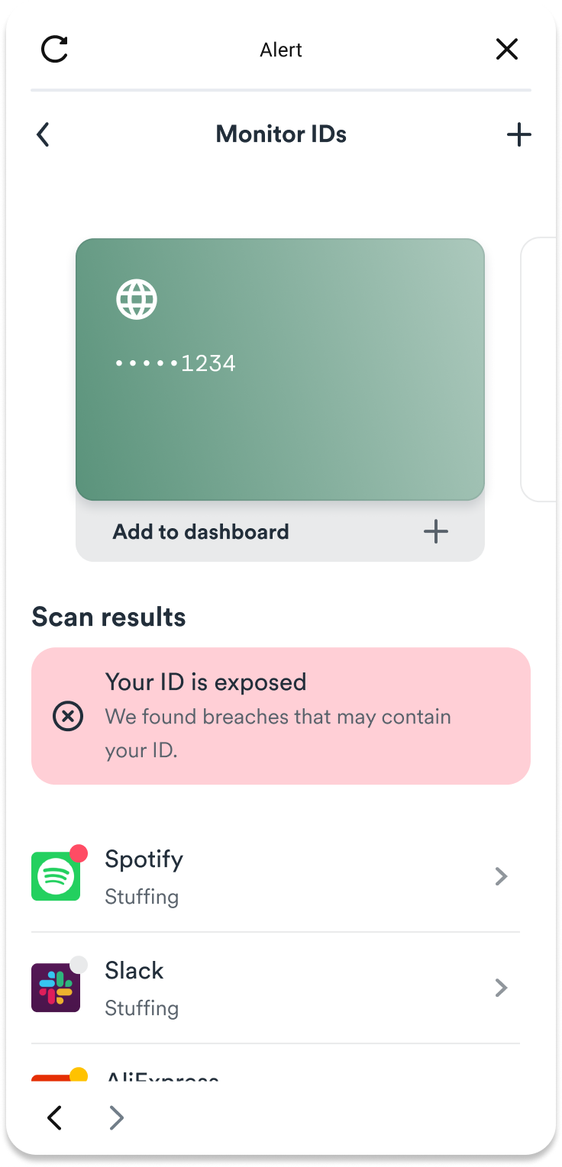Image resolution: width=562 pixels, height=1167 pixels.
Task: Click the Slack logo icon
Action: point(56,988)
